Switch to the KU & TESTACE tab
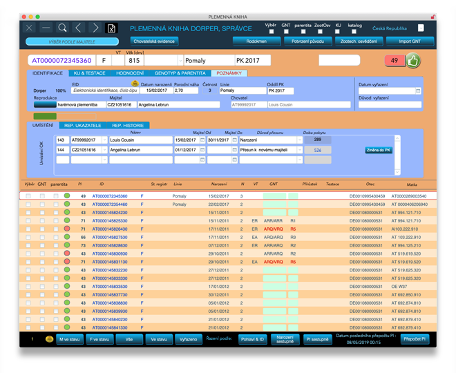This screenshot has width=456, height=373. point(88,73)
